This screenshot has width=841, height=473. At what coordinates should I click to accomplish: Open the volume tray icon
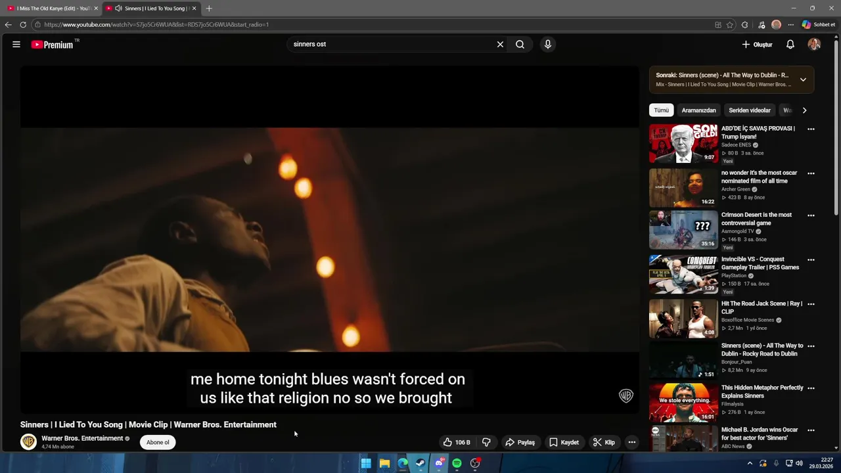tap(799, 463)
